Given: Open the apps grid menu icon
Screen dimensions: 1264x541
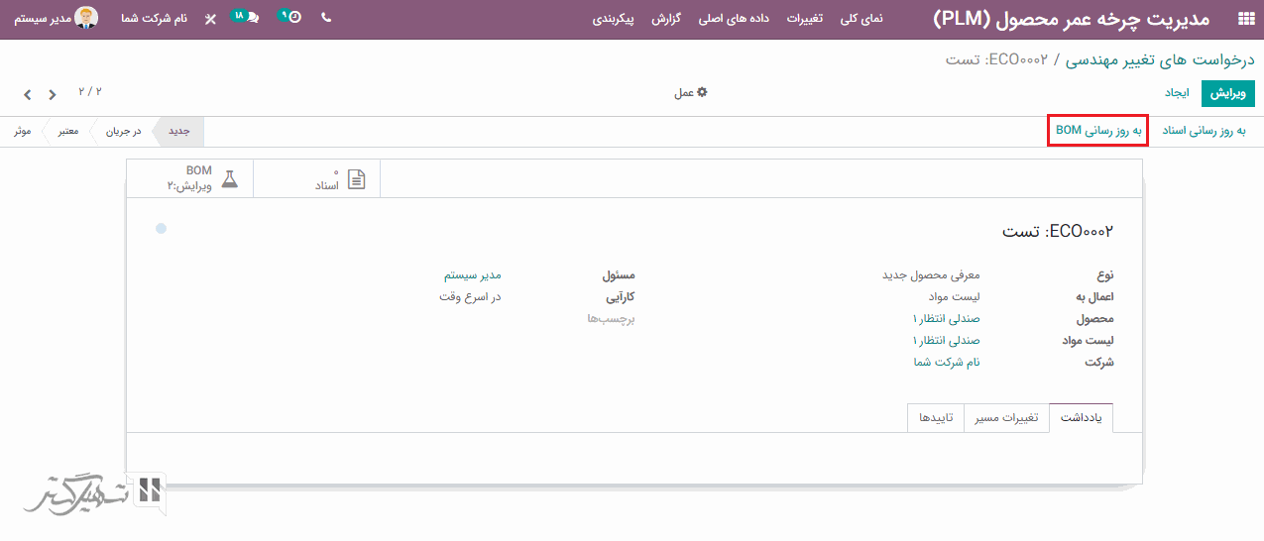Looking at the screenshot, I should click(1244, 19).
